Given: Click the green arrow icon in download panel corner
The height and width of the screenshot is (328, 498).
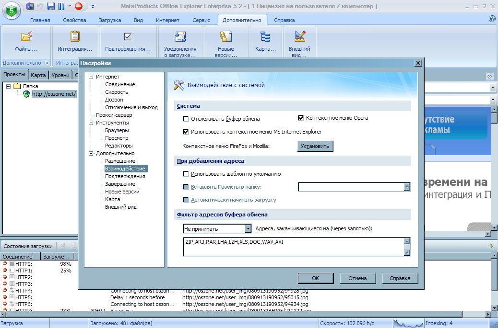Looking at the screenshot, I should (x=491, y=246).
